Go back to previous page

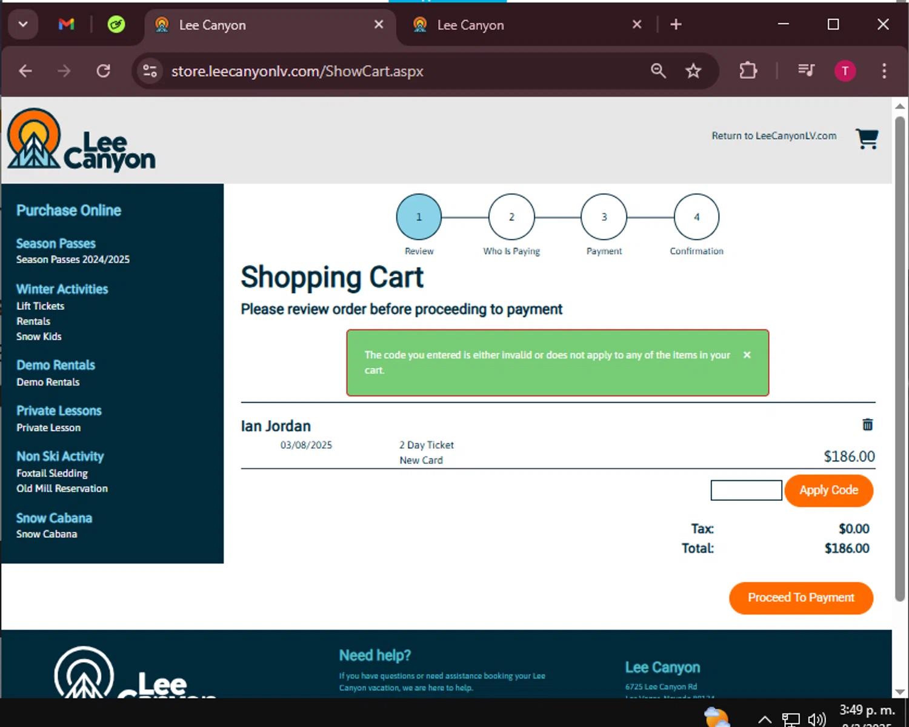click(x=25, y=71)
